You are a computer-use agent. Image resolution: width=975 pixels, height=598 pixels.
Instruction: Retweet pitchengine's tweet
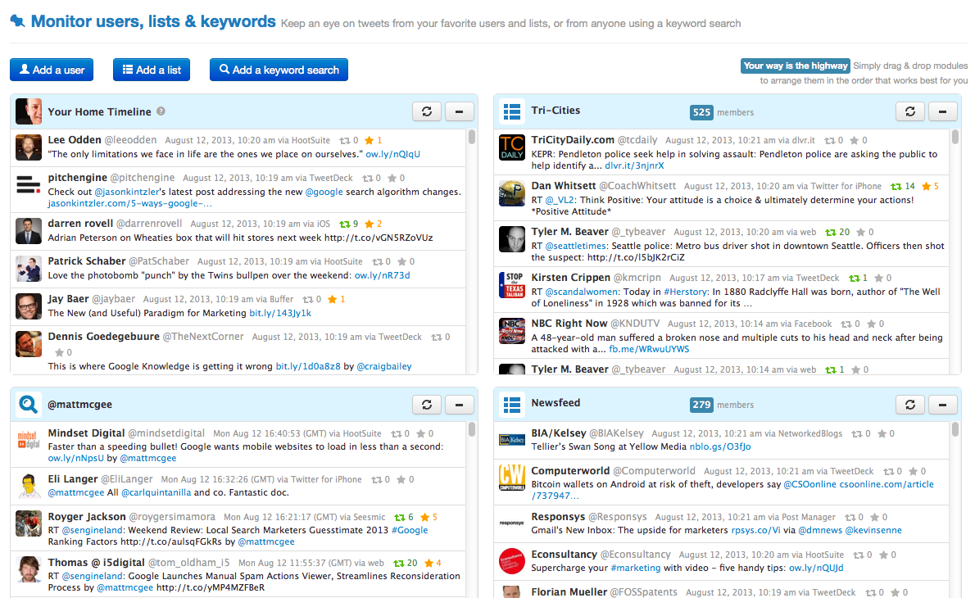click(367, 179)
